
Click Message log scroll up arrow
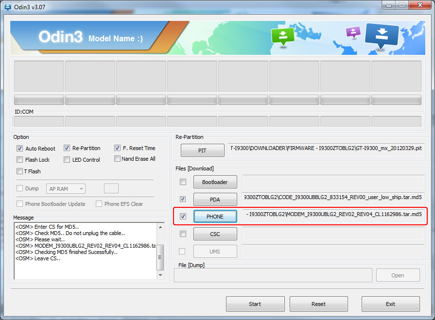pos(160,227)
